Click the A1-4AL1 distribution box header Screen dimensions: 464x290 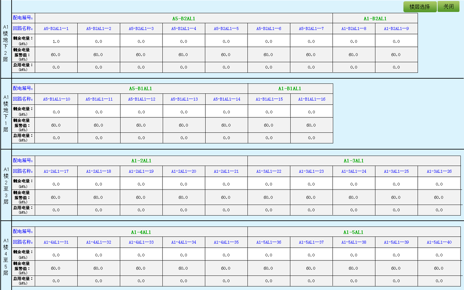pyautogui.click(x=141, y=232)
